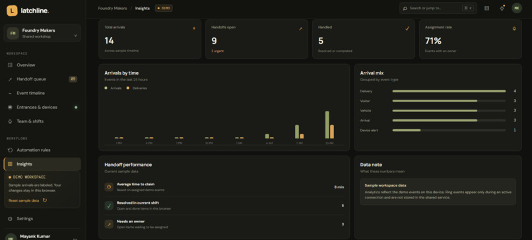
Task: Click the green status dot on Entrances & devices
Action: (x=76, y=107)
